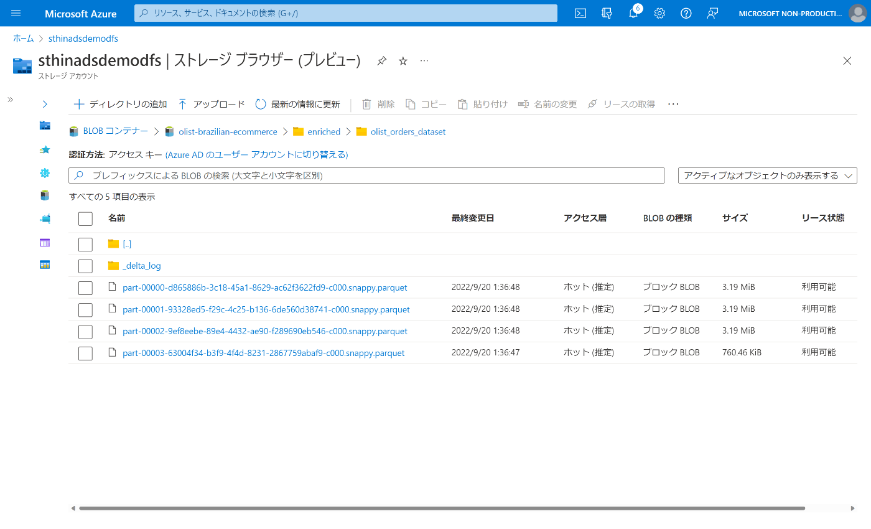Screen dimensions: 871x529
Task: Click the アクセス層 column header
Action: point(585,218)
